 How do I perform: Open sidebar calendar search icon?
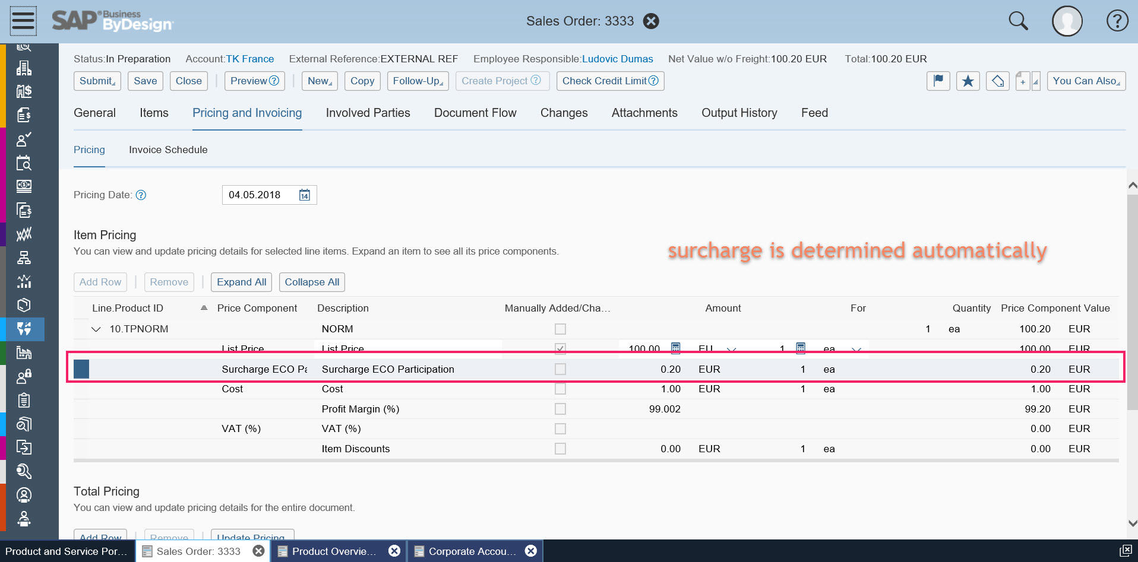tap(24, 163)
